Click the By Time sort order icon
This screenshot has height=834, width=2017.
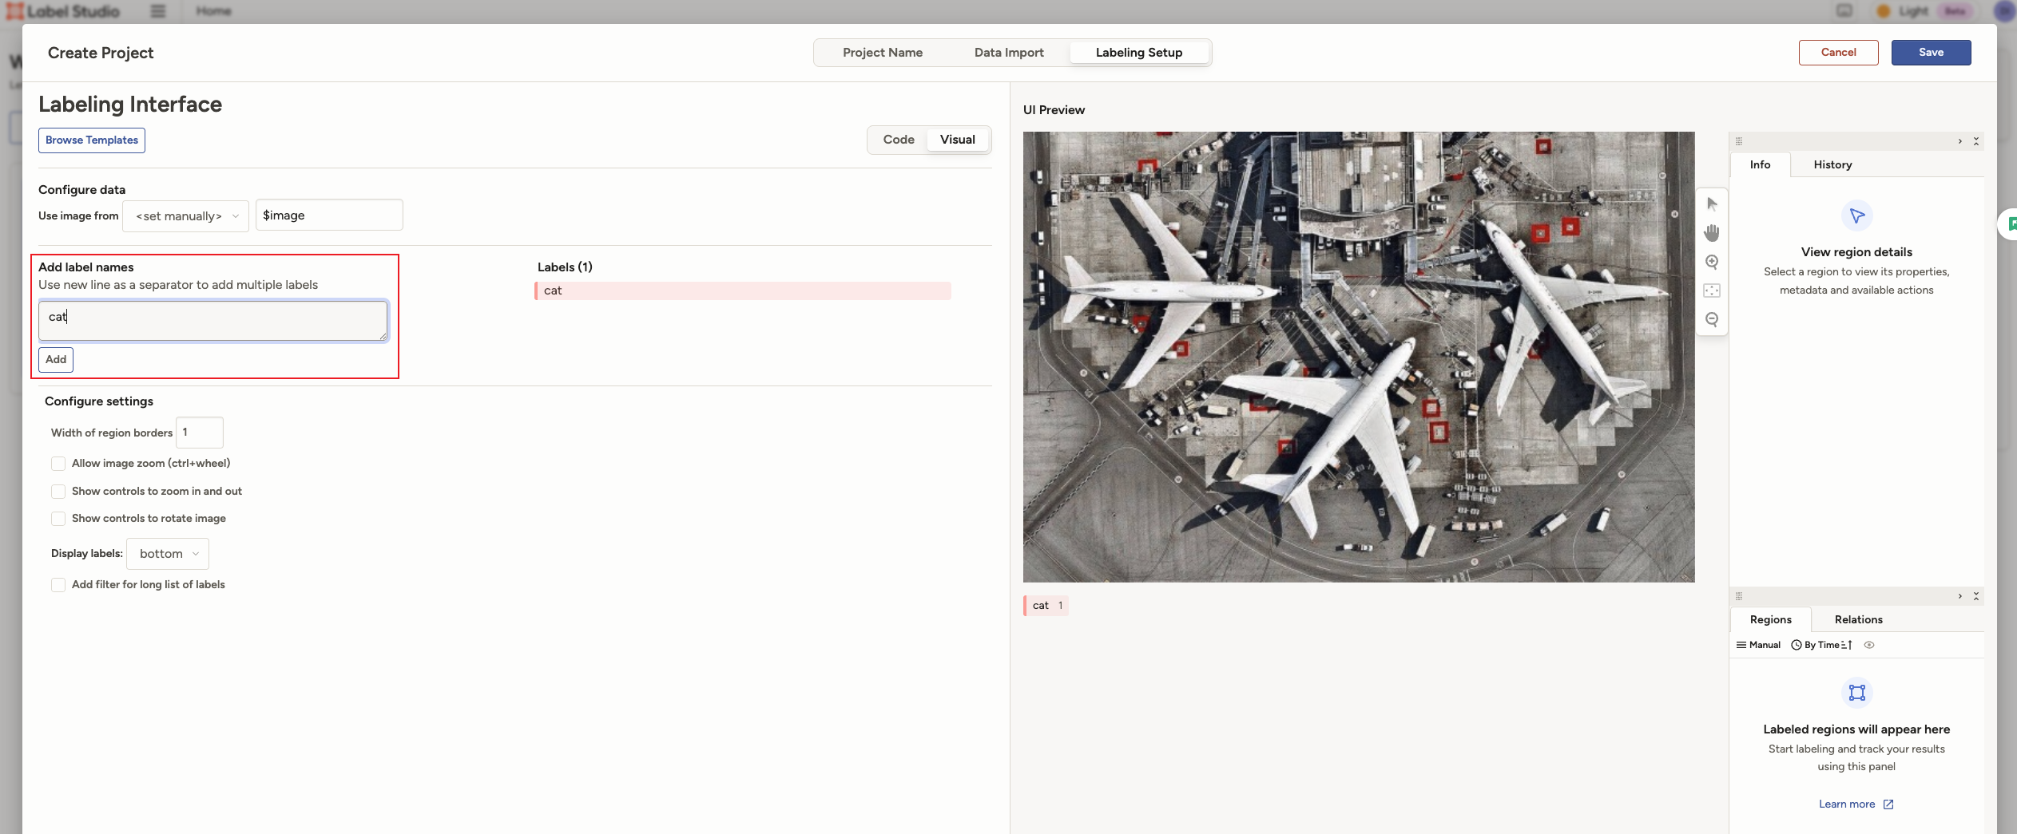(x=1847, y=645)
